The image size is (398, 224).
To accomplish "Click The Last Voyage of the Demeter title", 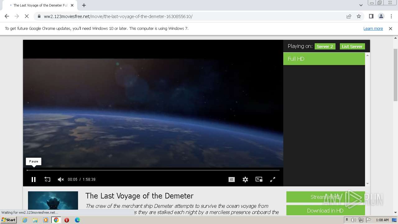I will 139,196.
